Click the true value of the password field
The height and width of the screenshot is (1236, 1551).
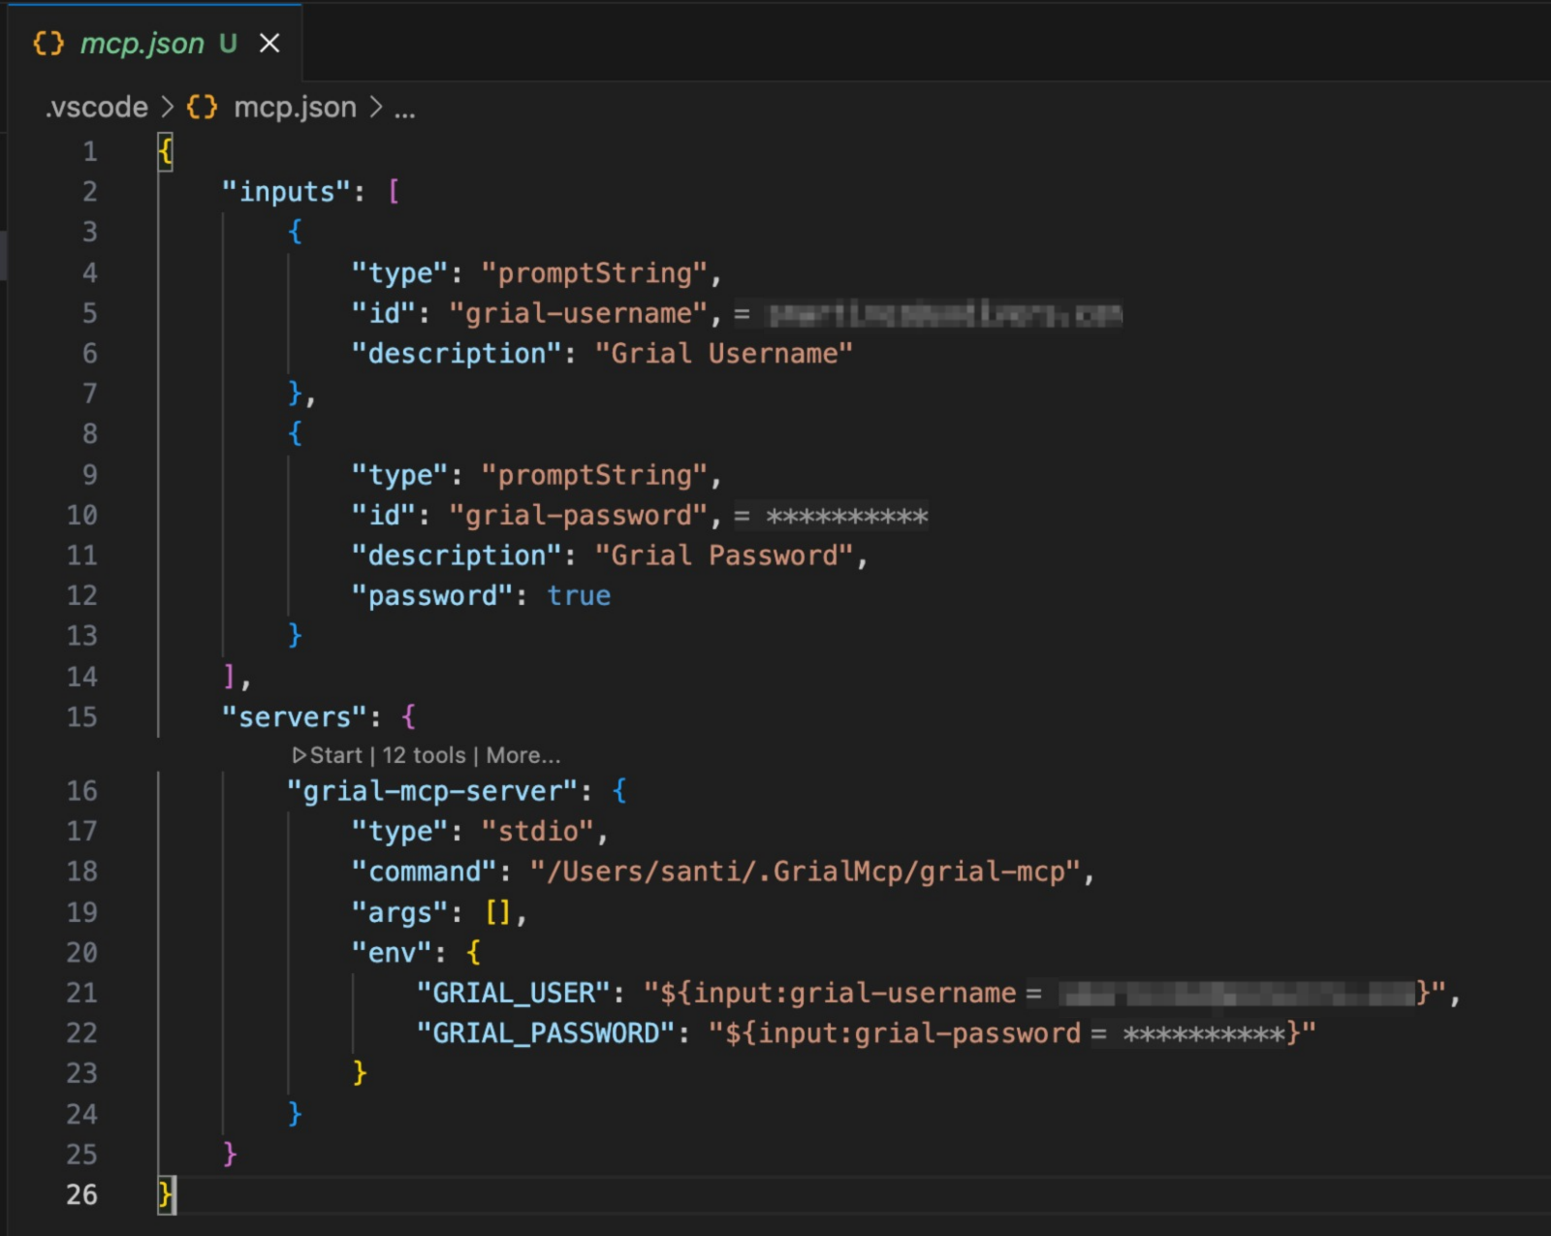coord(579,595)
